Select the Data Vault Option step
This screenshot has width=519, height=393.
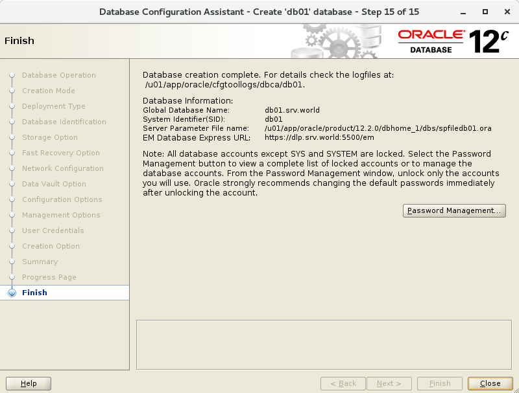tap(54, 184)
